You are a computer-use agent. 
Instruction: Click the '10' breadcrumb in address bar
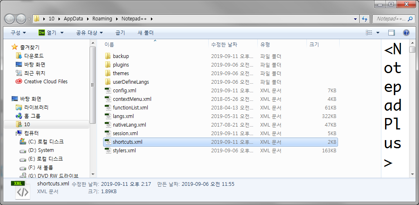(x=52, y=19)
